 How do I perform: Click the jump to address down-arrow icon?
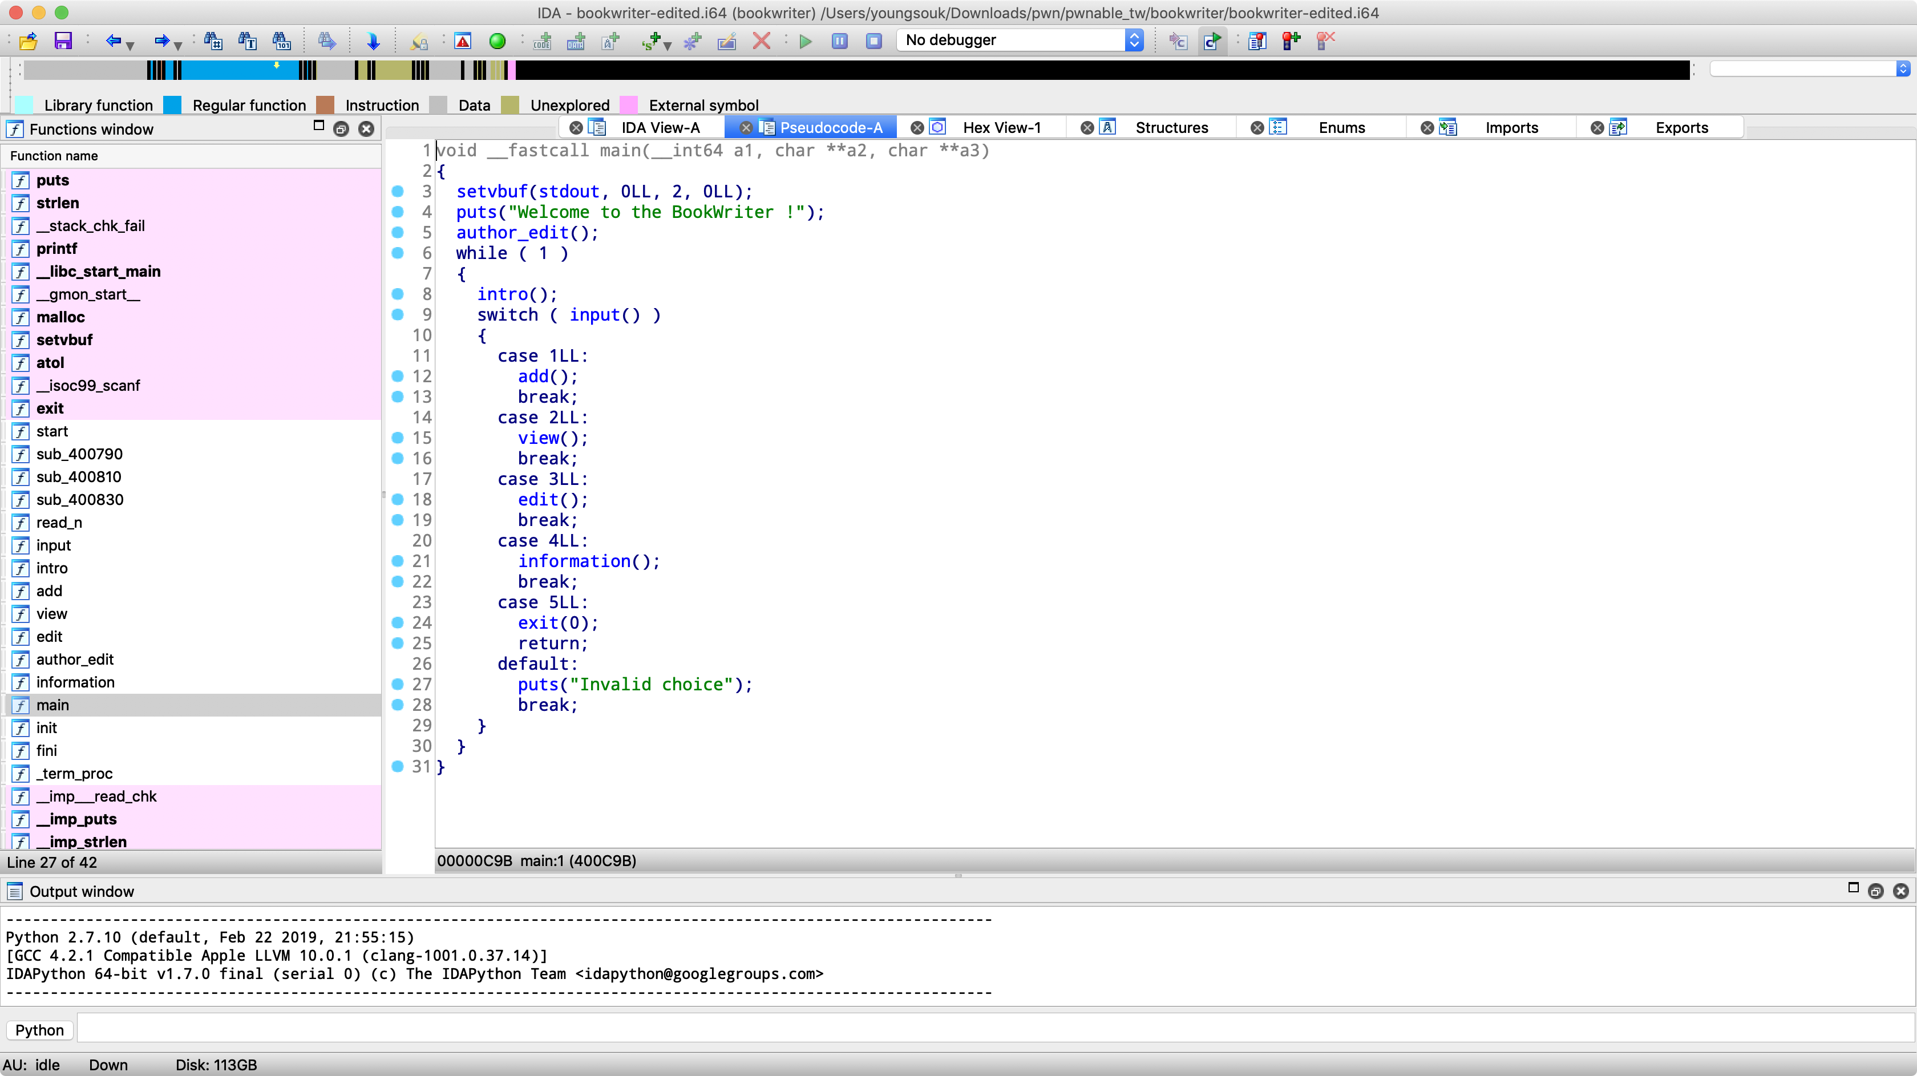(x=373, y=41)
